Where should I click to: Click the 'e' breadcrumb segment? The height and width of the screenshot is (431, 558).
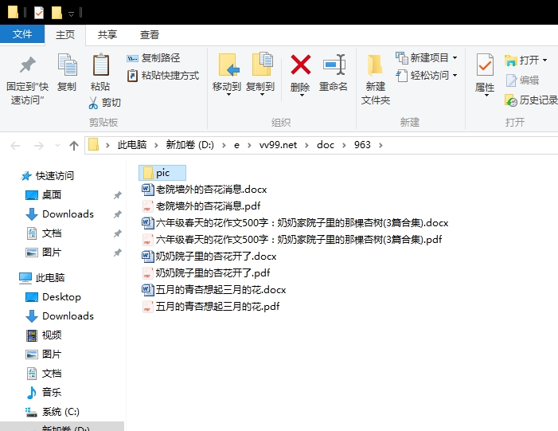coord(236,145)
